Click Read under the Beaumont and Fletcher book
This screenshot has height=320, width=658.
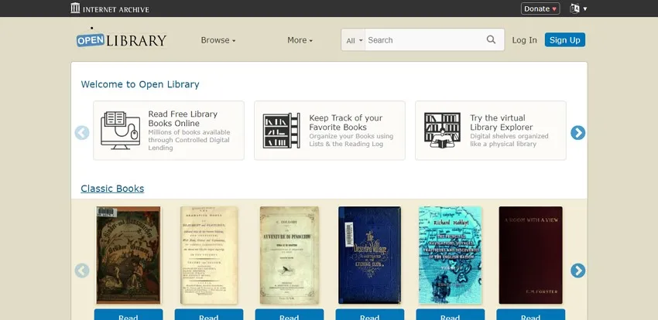208,315
